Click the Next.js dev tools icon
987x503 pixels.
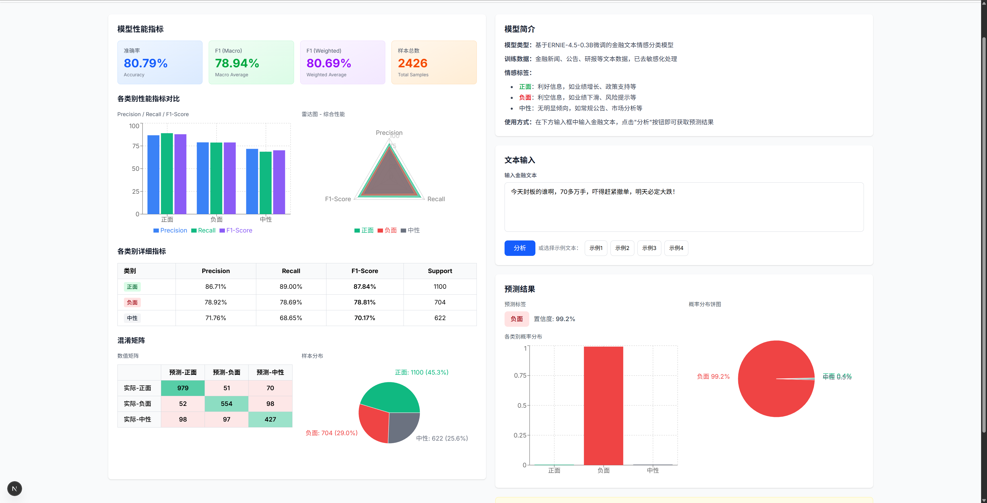15,488
